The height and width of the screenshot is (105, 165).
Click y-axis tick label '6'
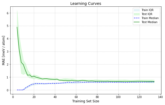click(8, 13)
